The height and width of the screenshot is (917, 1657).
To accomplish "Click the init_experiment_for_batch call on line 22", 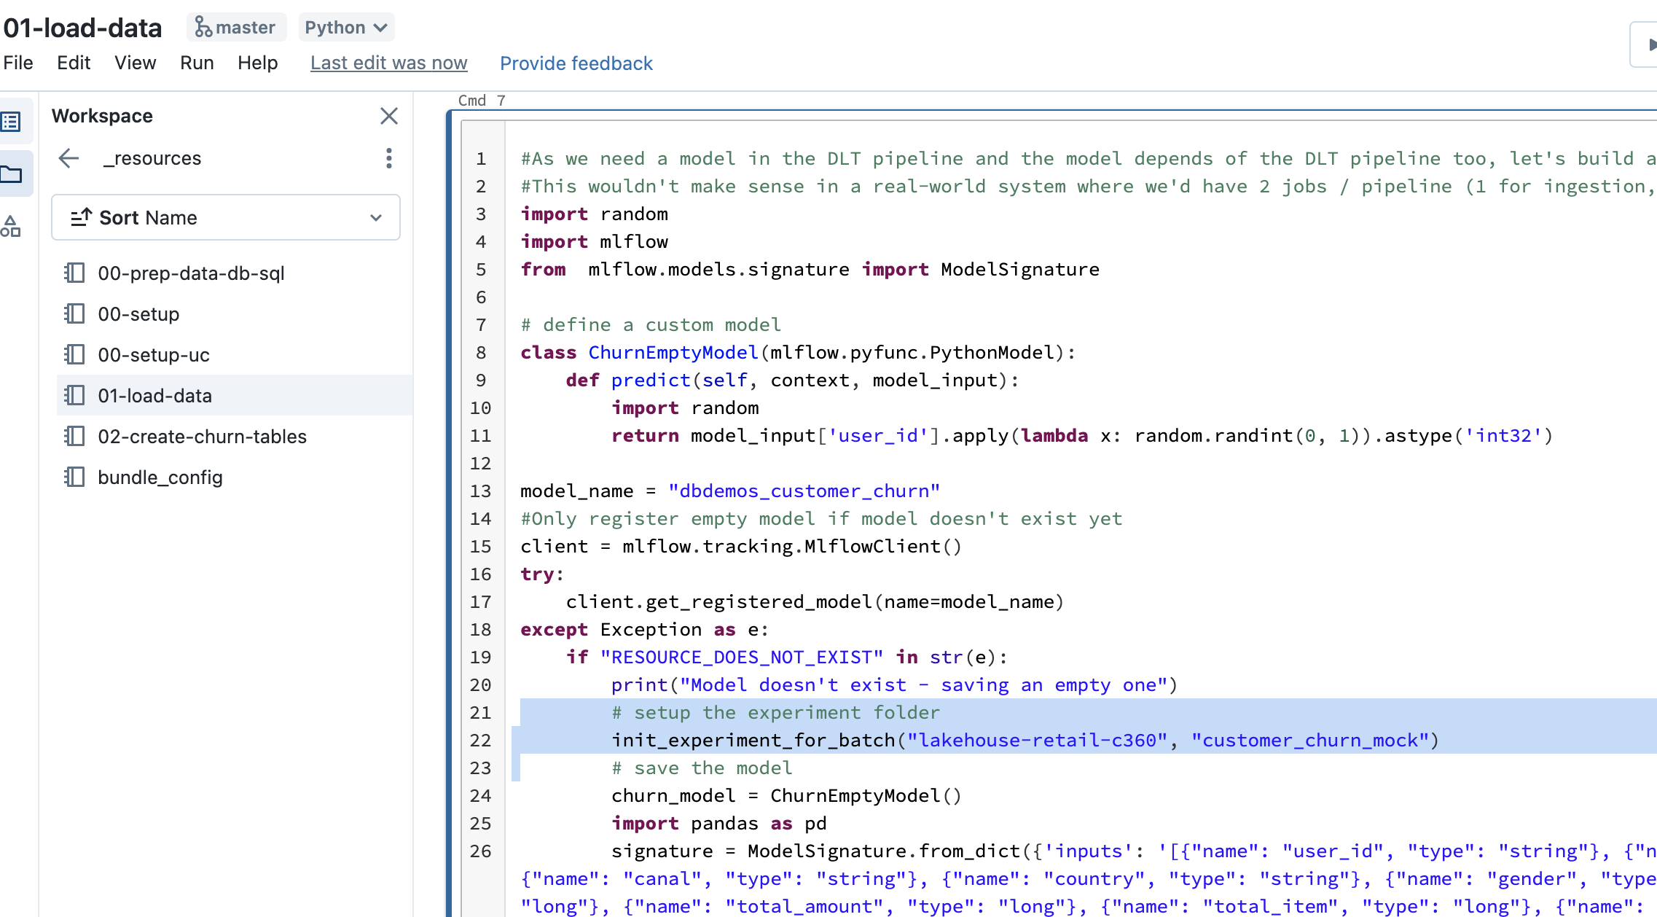I will tap(1025, 741).
